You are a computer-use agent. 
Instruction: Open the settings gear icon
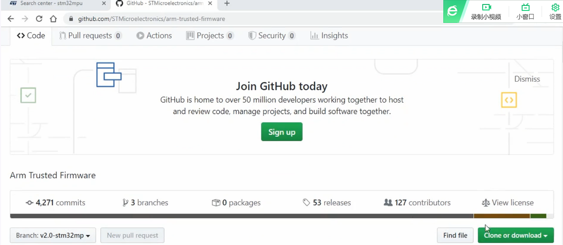[x=555, y=7]
